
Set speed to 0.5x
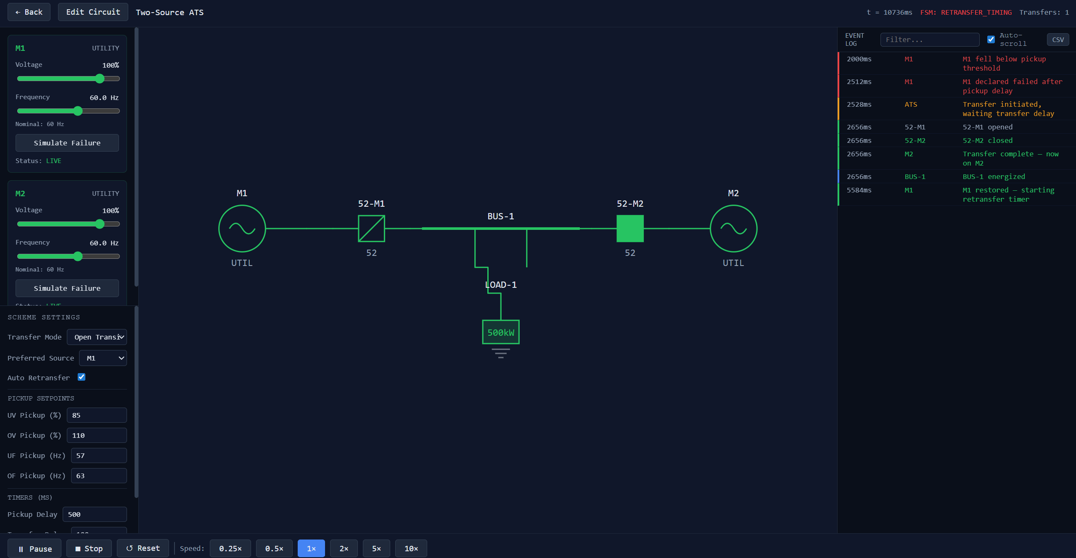tap(274, 549)
